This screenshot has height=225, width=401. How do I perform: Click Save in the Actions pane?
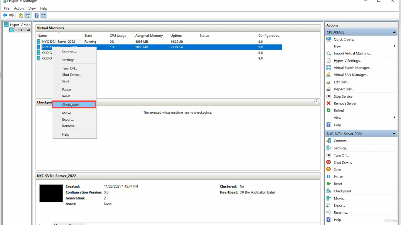pyautogui.click(x=337, y=170)
